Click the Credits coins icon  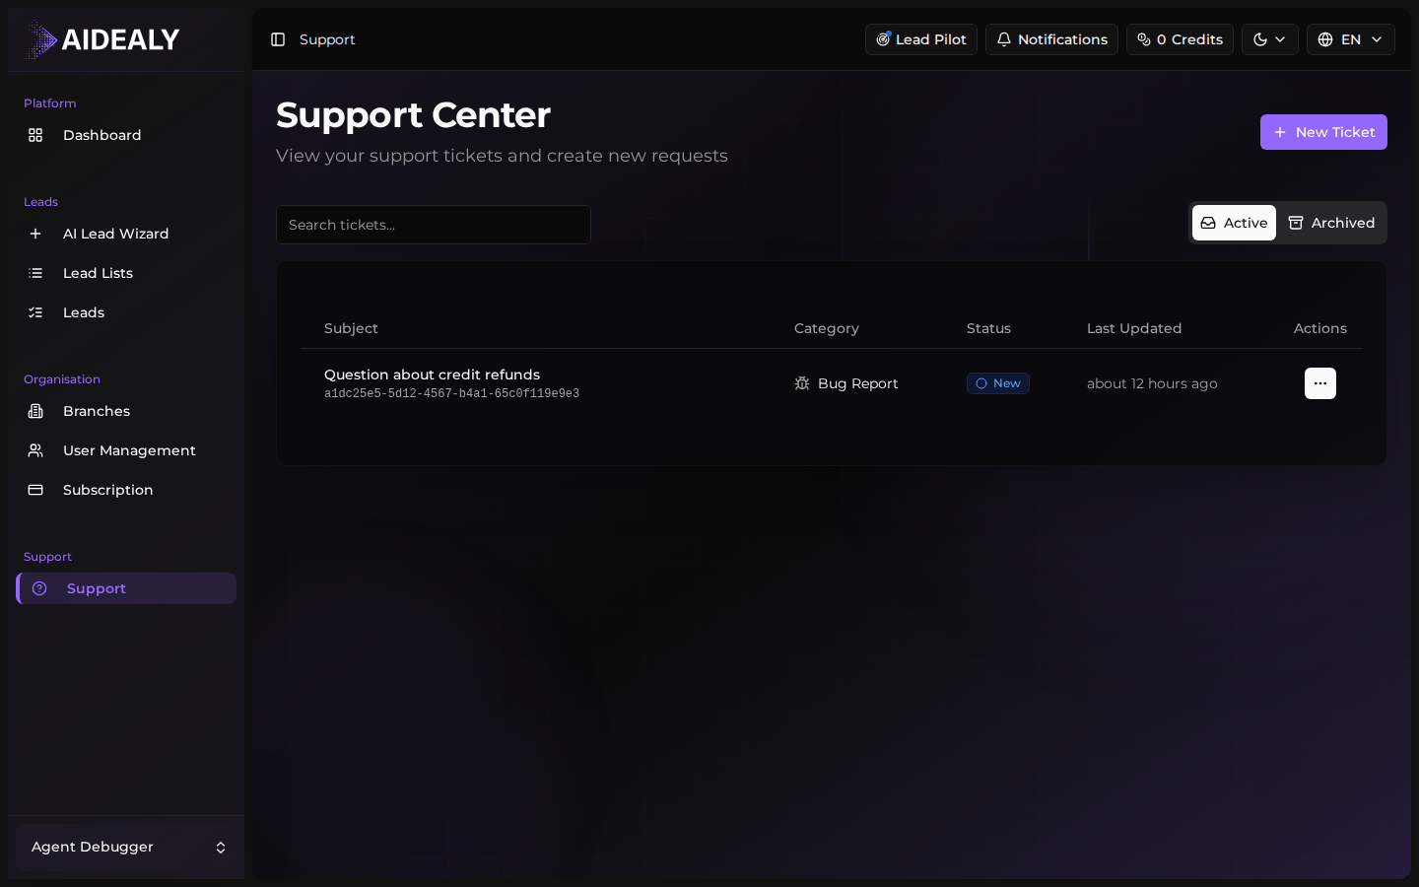point(1144,39)
